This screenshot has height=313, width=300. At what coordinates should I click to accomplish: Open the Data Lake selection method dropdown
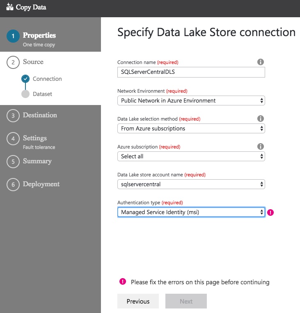(x=191, y=128)
